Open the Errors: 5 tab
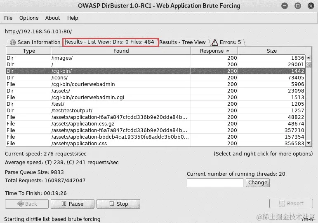318x223 pixels. tap(227, 42)
